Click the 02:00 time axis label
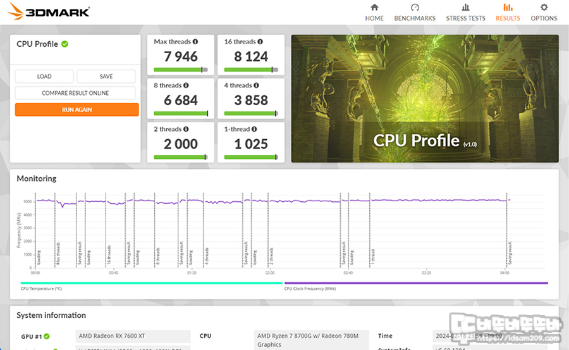Screen dimensions: 569x350 (269, 273)
